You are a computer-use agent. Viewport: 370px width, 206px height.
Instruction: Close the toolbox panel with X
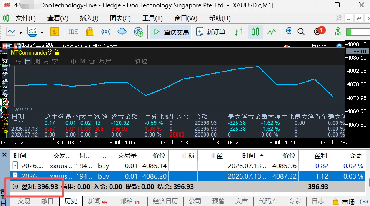(5, 155)
